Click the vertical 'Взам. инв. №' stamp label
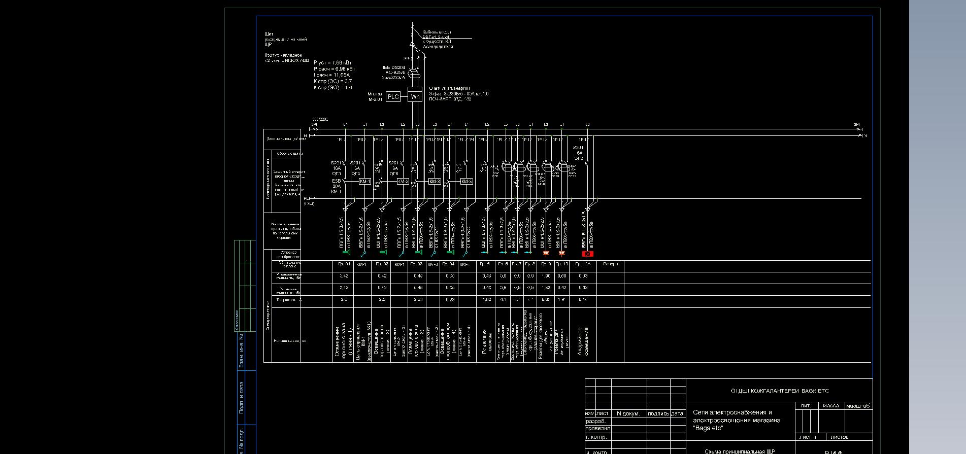Viewport: 966px width, 454px height. (242, 350)
